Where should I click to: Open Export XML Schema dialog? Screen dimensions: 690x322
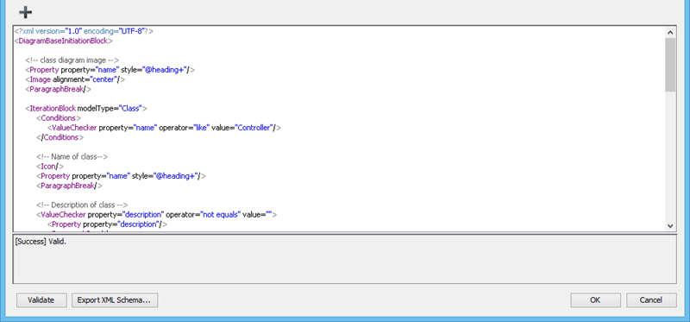[115, 300]
